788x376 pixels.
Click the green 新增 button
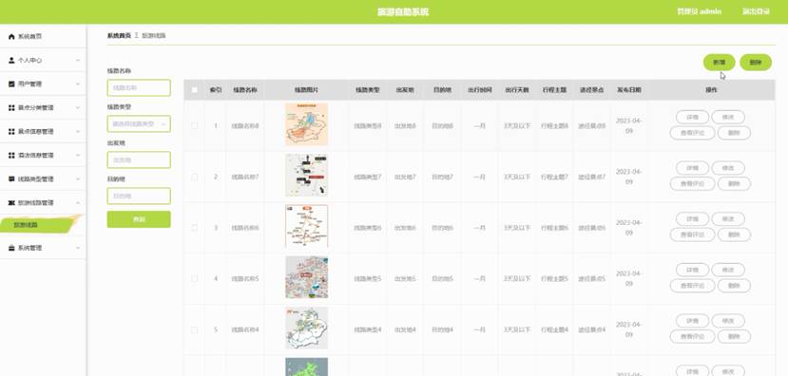click(720, 63)
